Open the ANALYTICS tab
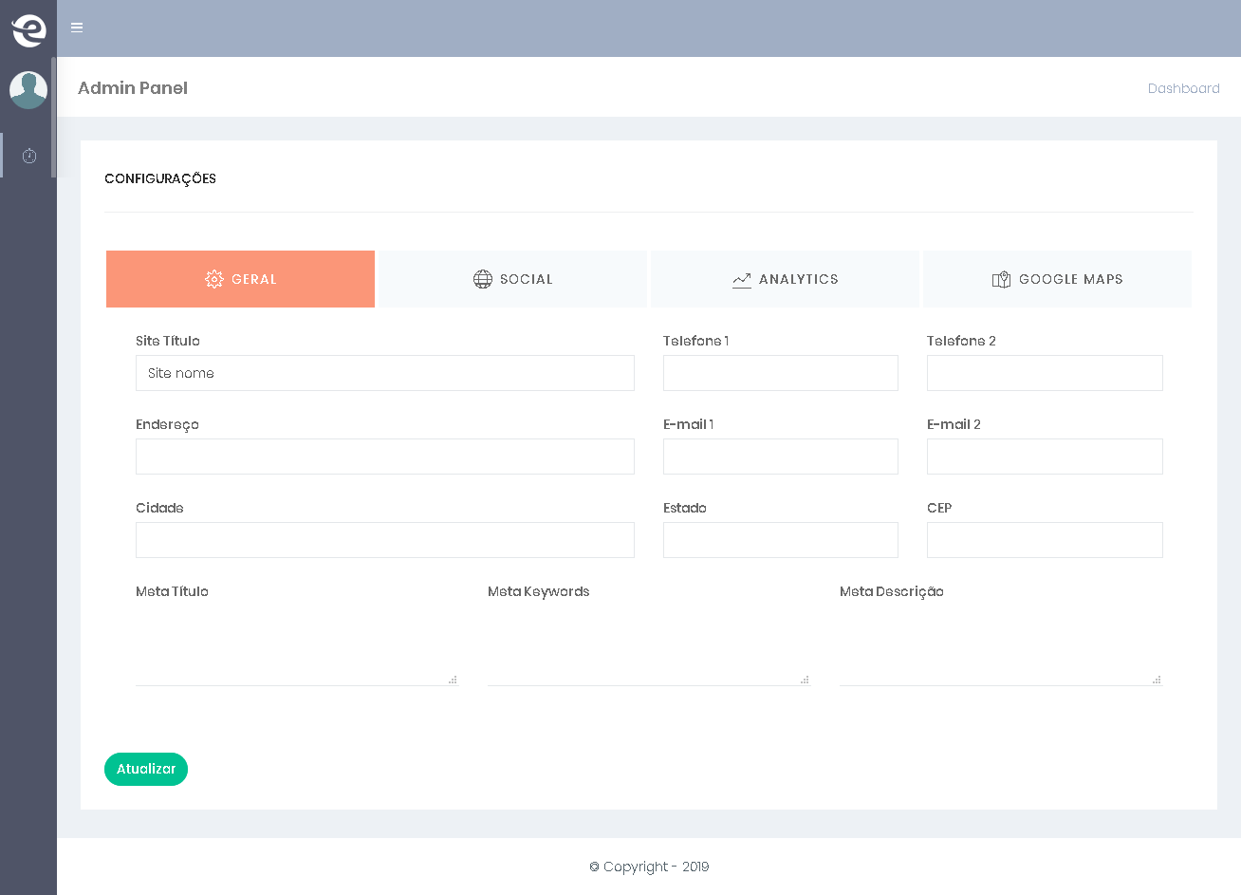 click(785, 279)
